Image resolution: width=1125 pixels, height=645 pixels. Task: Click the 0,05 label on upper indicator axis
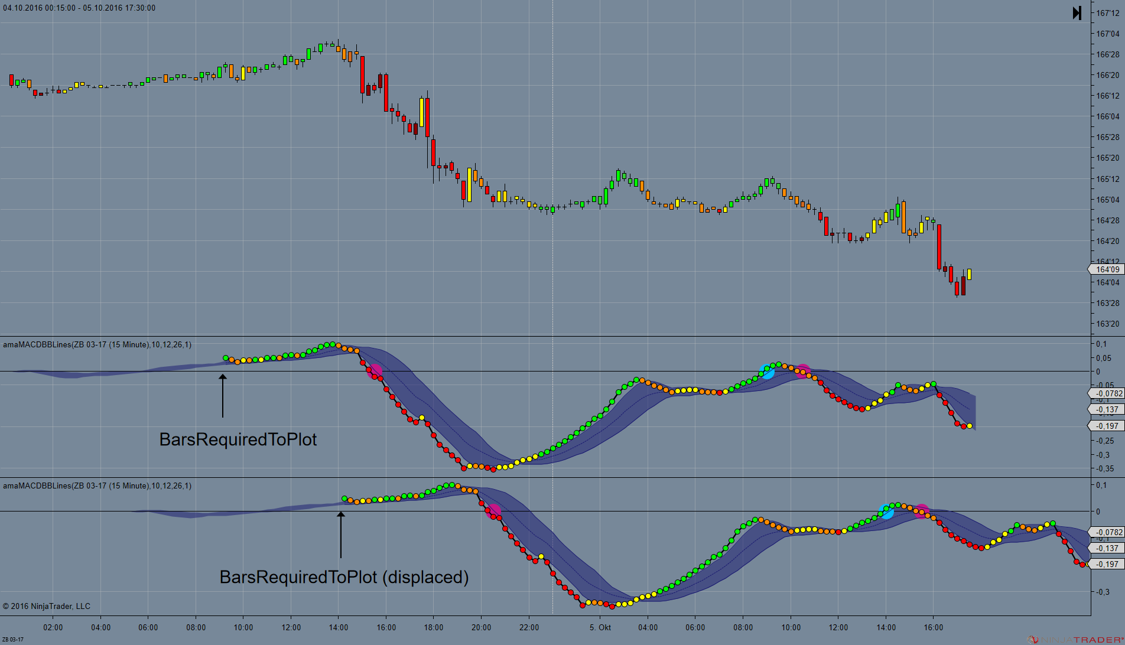pyautogui.click(x=1104, y=358)
